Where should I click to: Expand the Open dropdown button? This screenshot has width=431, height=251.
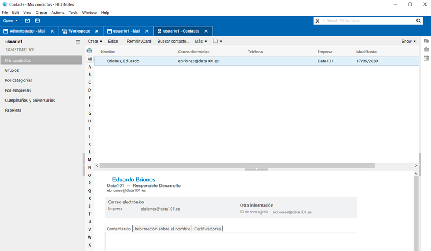[11, 21]
